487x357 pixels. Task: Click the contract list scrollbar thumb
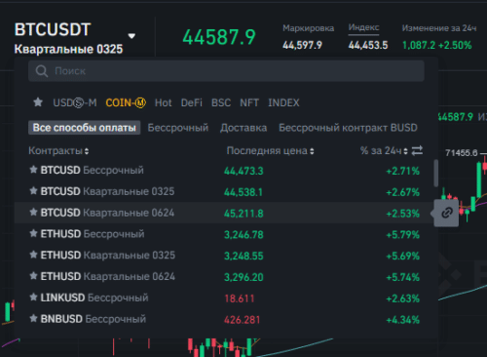[436, 173]
